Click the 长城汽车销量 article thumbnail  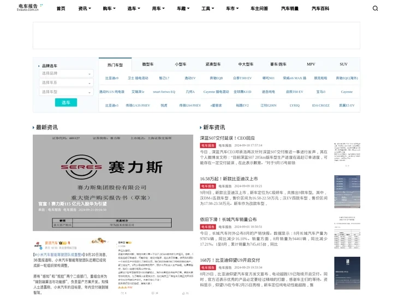click(347, 232)
